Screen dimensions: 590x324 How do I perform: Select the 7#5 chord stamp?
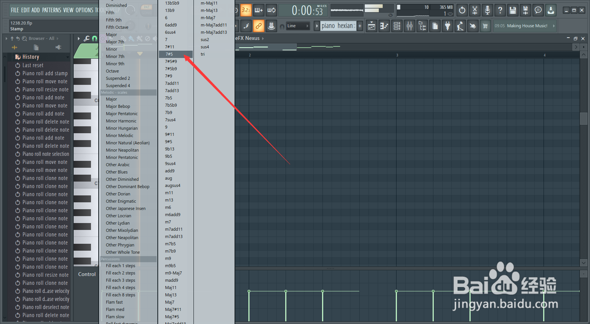(169, 54)
